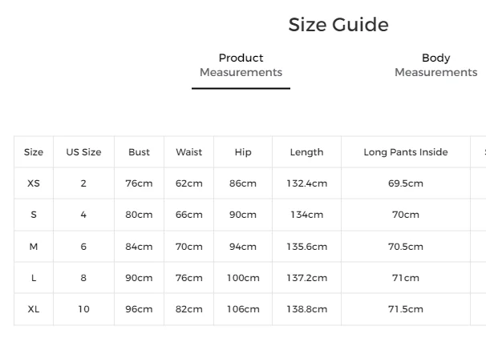Select the 82cm waist cell

pyautogui.click(x=189, y=309)
